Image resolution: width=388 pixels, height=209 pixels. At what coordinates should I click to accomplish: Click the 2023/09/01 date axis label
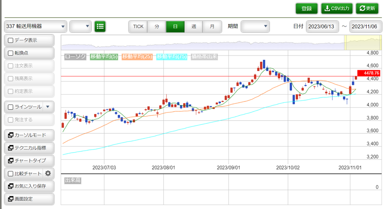click(228, 168)
